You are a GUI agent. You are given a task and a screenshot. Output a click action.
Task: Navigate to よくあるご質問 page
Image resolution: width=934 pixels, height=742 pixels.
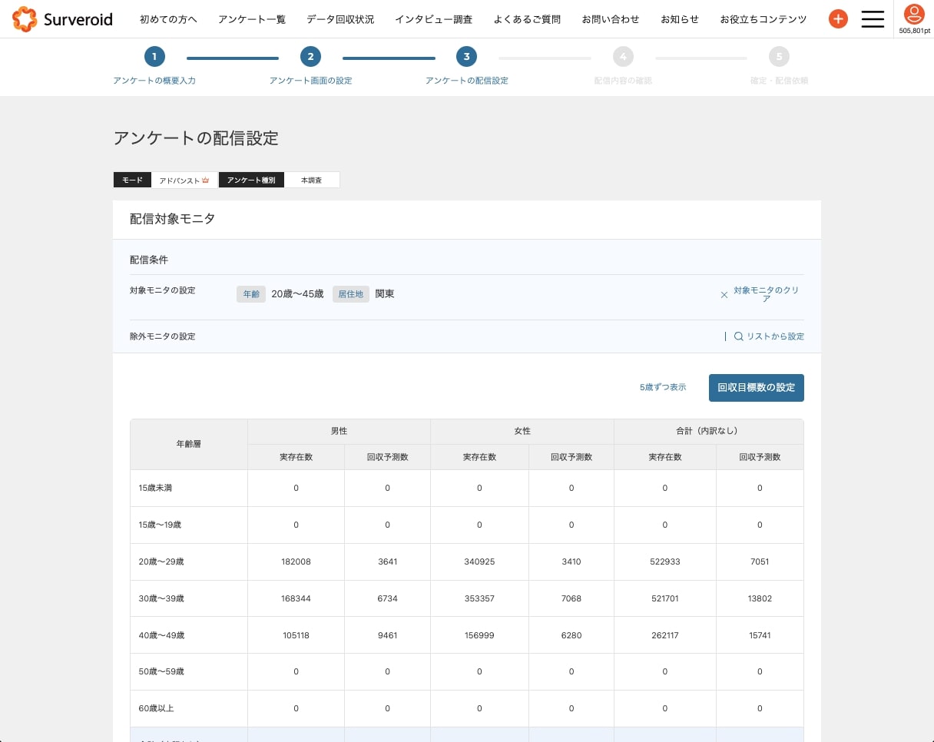pos(527,19)
